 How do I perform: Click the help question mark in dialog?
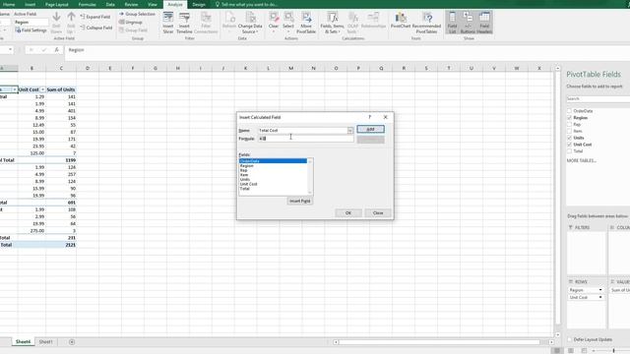click(370, 117)
